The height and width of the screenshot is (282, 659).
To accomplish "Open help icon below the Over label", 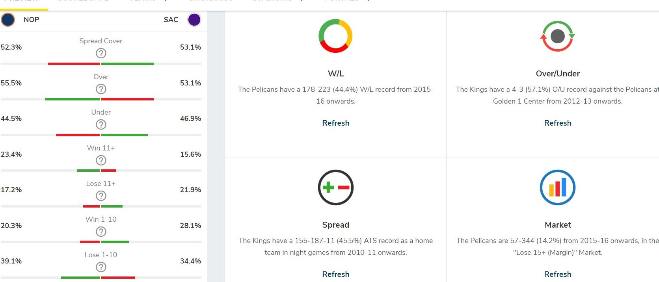I will click(101, 89).
